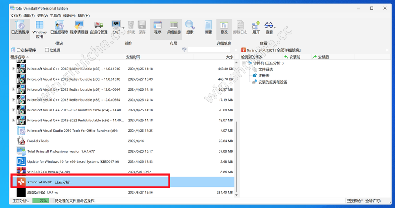Expand Visual C++ 2015-2022 x64 row
The width and height of the screenshot is (395, 208).
pyautogui.click(x=13, y=110)
